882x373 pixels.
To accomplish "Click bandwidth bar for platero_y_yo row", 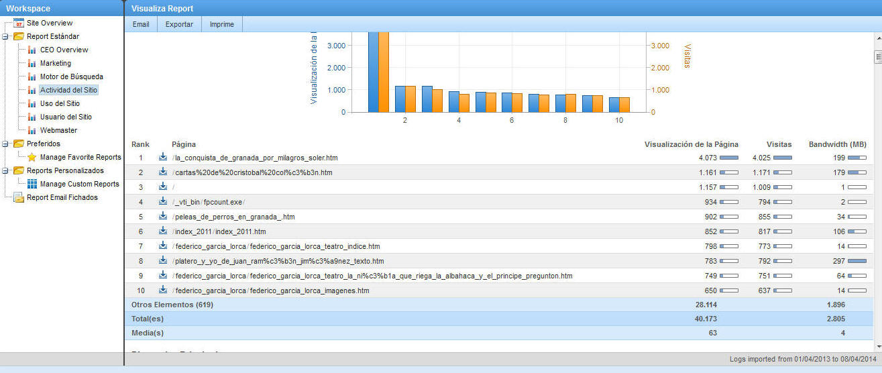I will coord(857,261).
